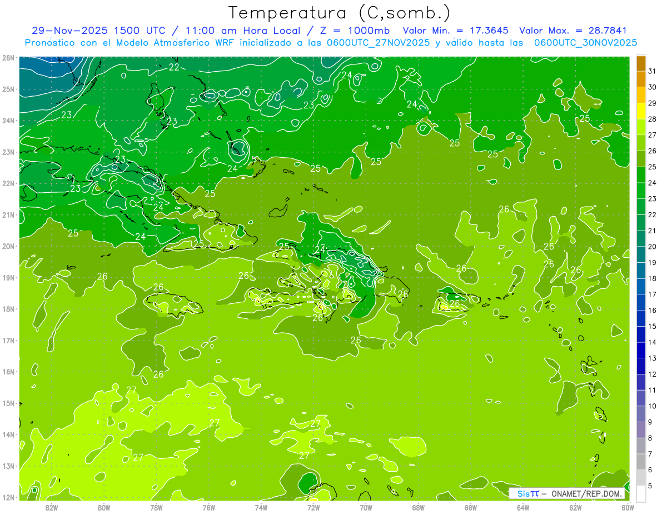
Task: Click the 62W longitude axis label
Action: 575,507
